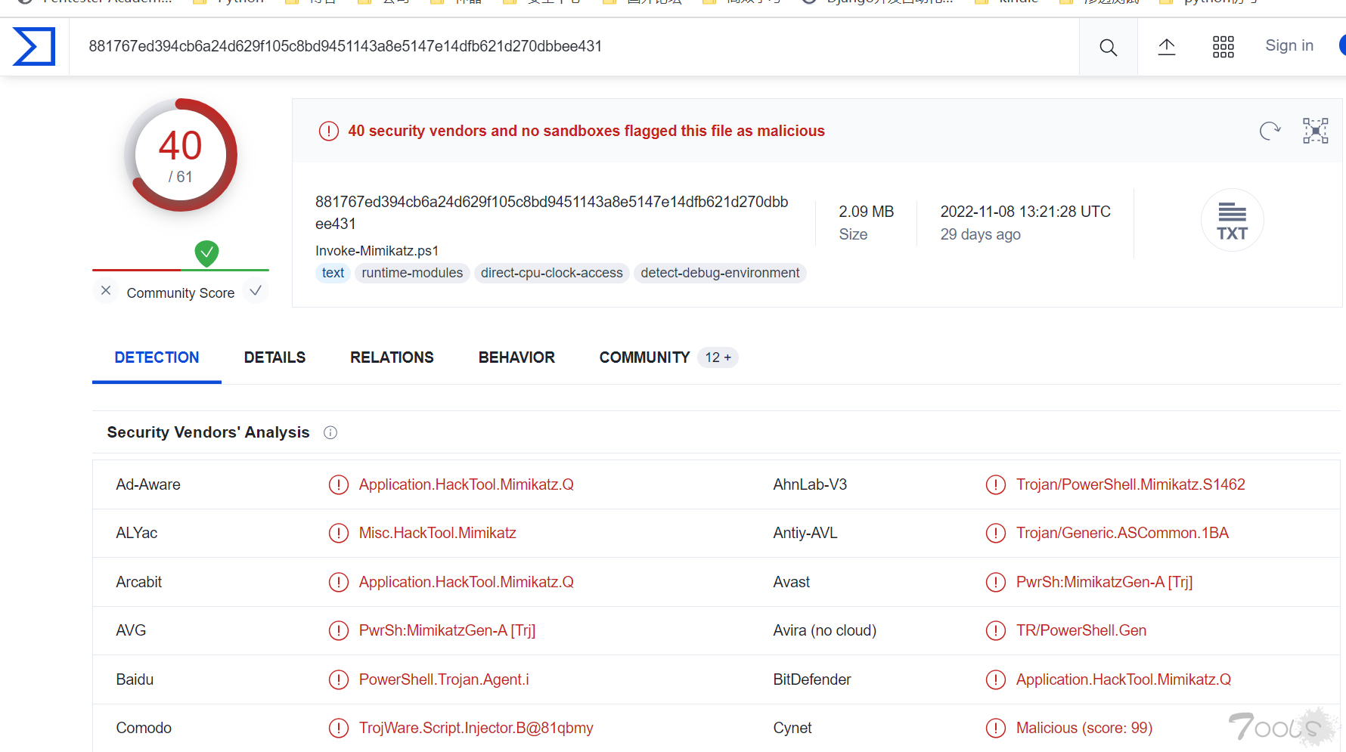The height and width of the screenshot is (752, 1346).
Task: Vote up with Community Score check icon
Action: (256, 291)
